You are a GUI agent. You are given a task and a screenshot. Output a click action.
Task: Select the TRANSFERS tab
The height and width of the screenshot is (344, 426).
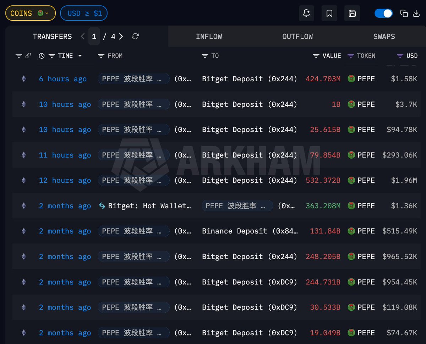point(52,37)
